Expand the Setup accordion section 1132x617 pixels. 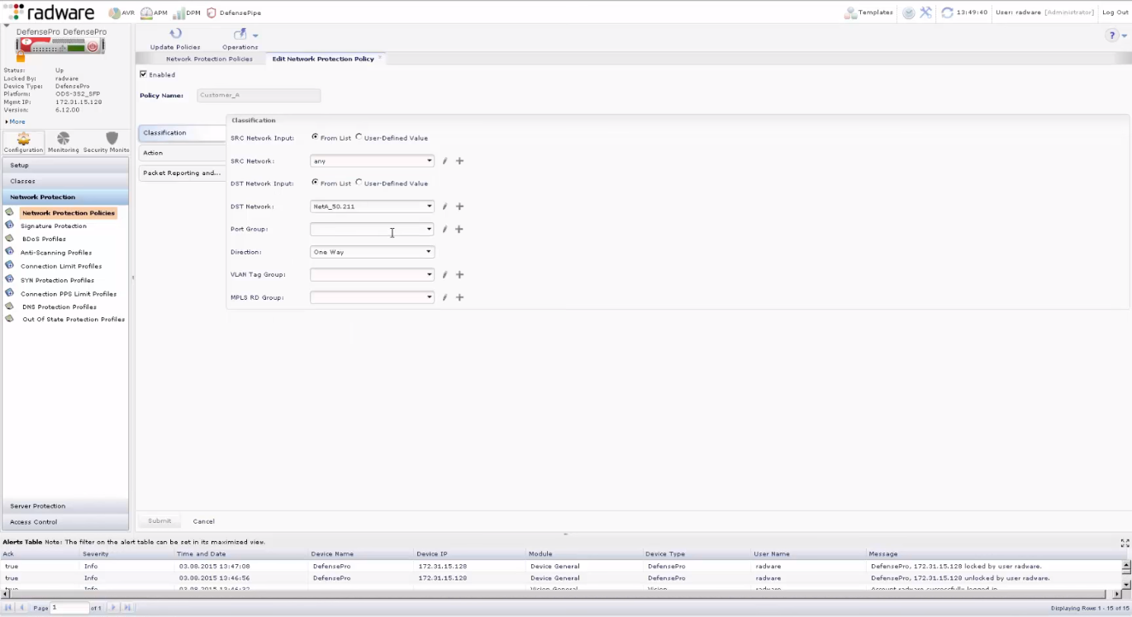pos(65,165)
